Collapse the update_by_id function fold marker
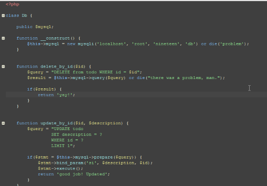 pyautogui.click(x=3, y=123)
